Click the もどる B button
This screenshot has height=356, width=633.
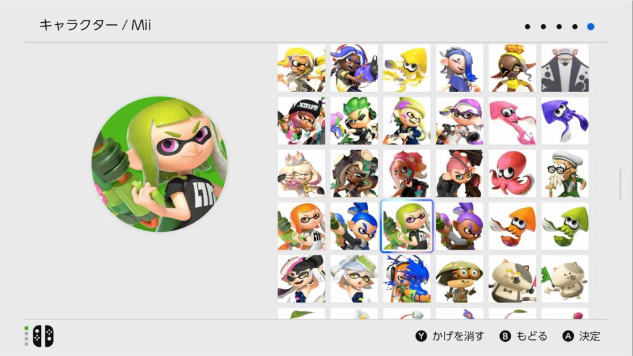tap(523, 336)
